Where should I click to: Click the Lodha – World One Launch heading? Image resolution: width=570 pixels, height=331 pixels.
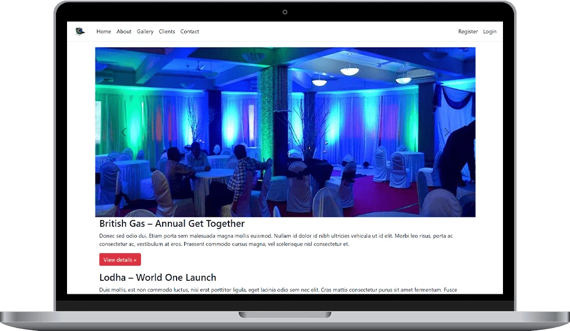click(157, 277)
